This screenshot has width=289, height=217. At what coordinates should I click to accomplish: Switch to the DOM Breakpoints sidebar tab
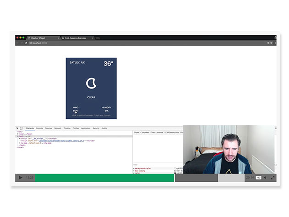coord(172,133)
